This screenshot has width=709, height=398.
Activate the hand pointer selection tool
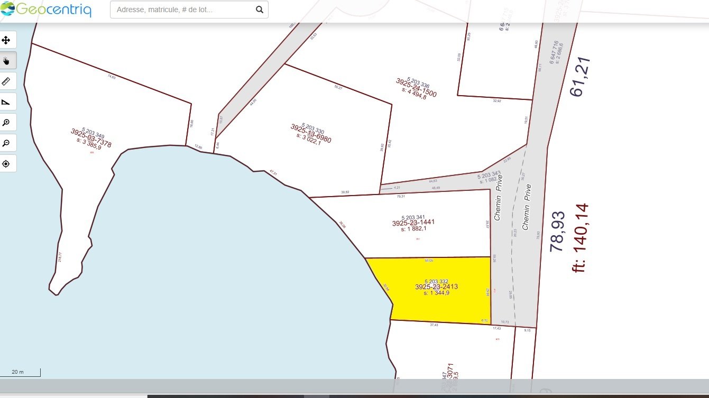[6, 60]
